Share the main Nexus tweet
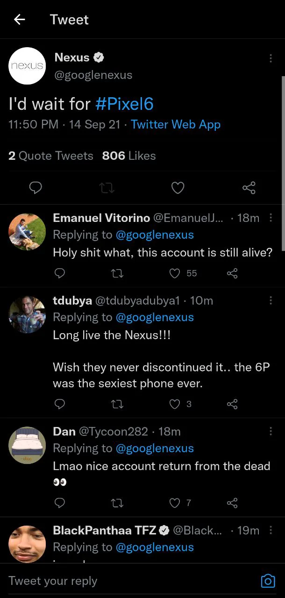285x598 pixels. [249, 188]
